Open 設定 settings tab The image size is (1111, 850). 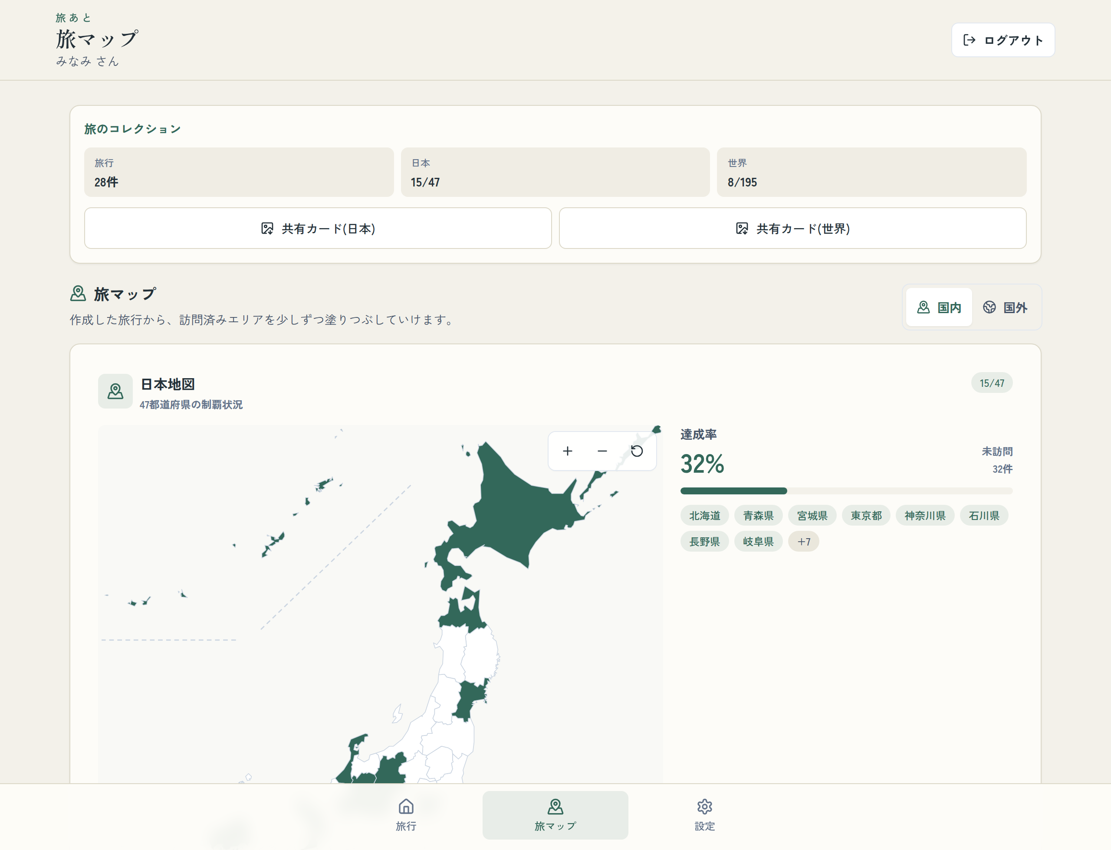click(x=705, y=815)
